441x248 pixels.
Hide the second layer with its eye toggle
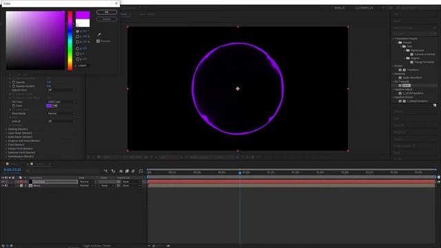(3, 185)
